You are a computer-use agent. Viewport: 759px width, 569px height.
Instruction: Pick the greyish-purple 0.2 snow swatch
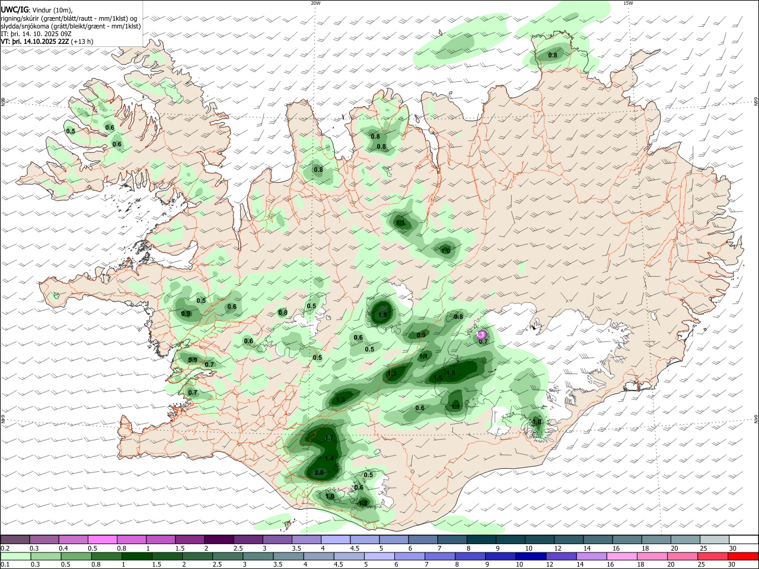(x=15, y=539)
